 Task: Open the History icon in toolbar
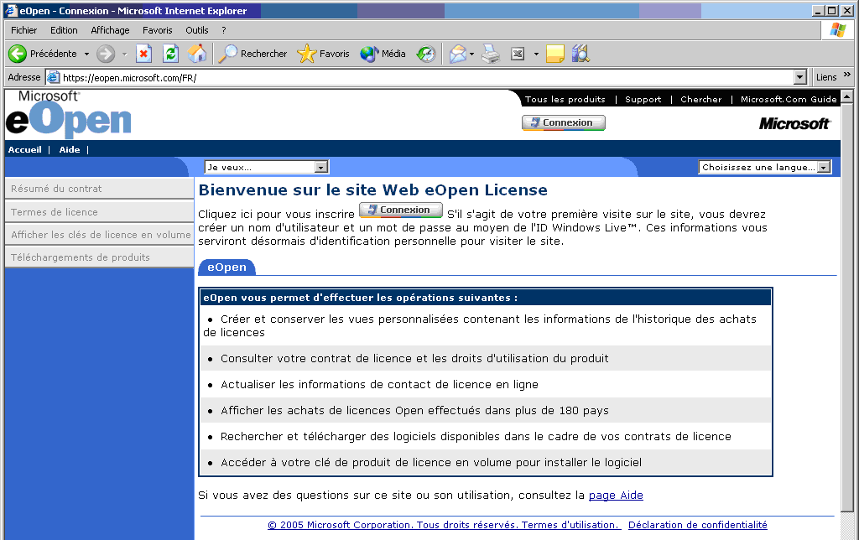425,54
